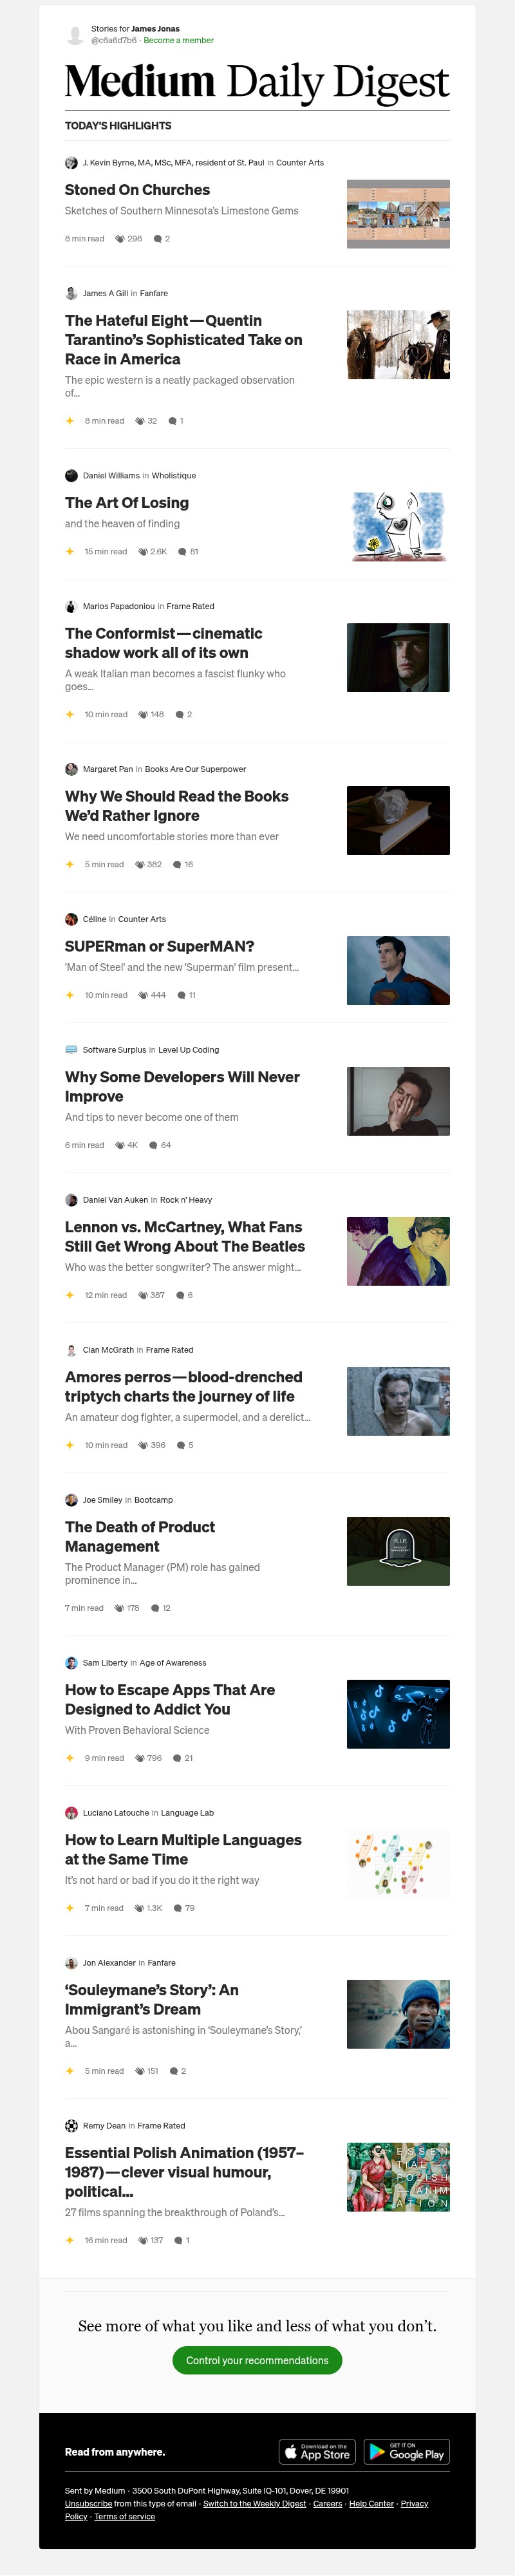Viewport: 515px width, 2576px height.
Task: Open Why We Should Read the Books article
Action: click(x=177, y=806)
